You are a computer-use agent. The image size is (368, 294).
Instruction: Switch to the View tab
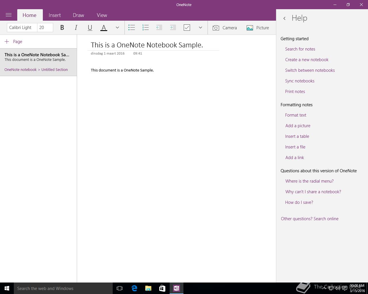pos(102,15)
